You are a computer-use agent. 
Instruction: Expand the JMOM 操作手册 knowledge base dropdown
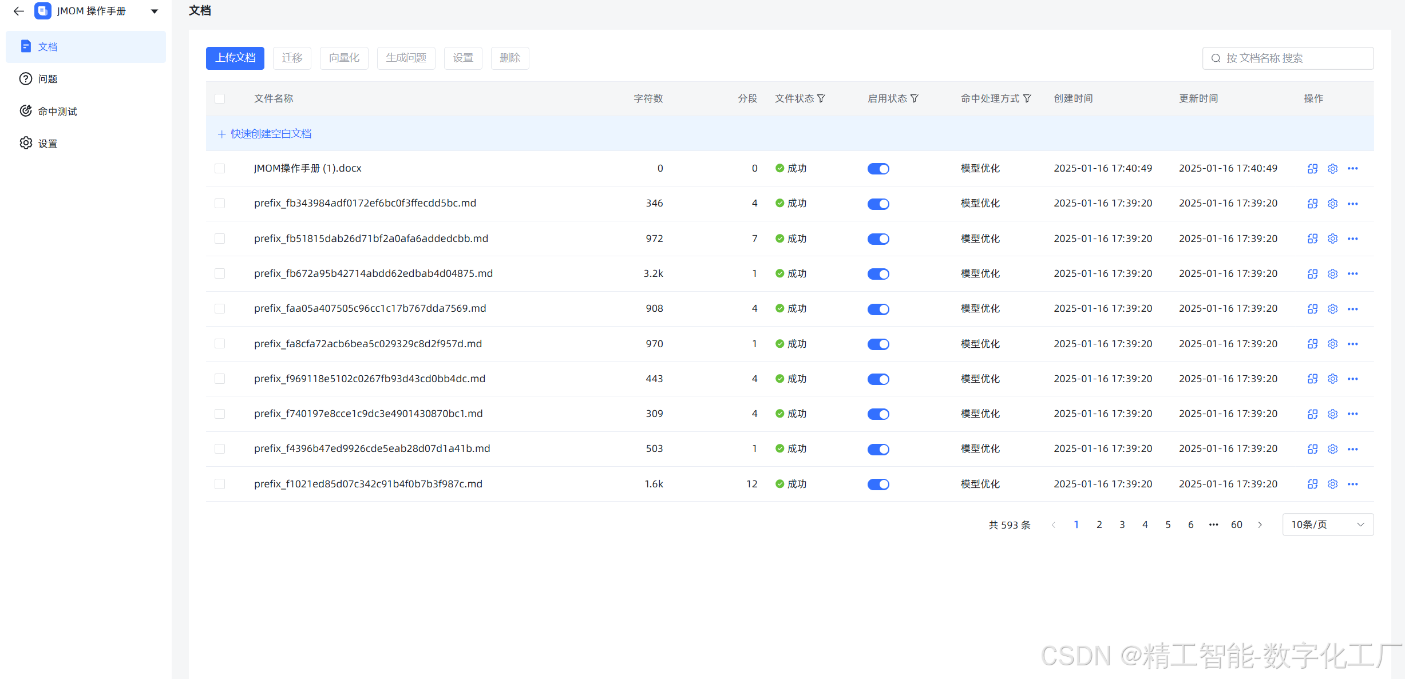point(155,11)
